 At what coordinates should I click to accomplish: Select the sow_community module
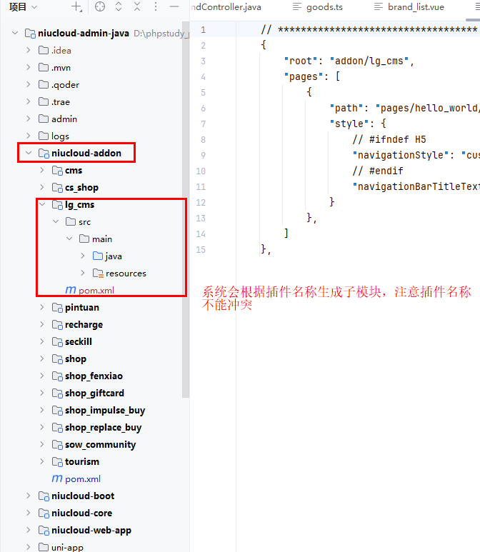tap(100, 445)
